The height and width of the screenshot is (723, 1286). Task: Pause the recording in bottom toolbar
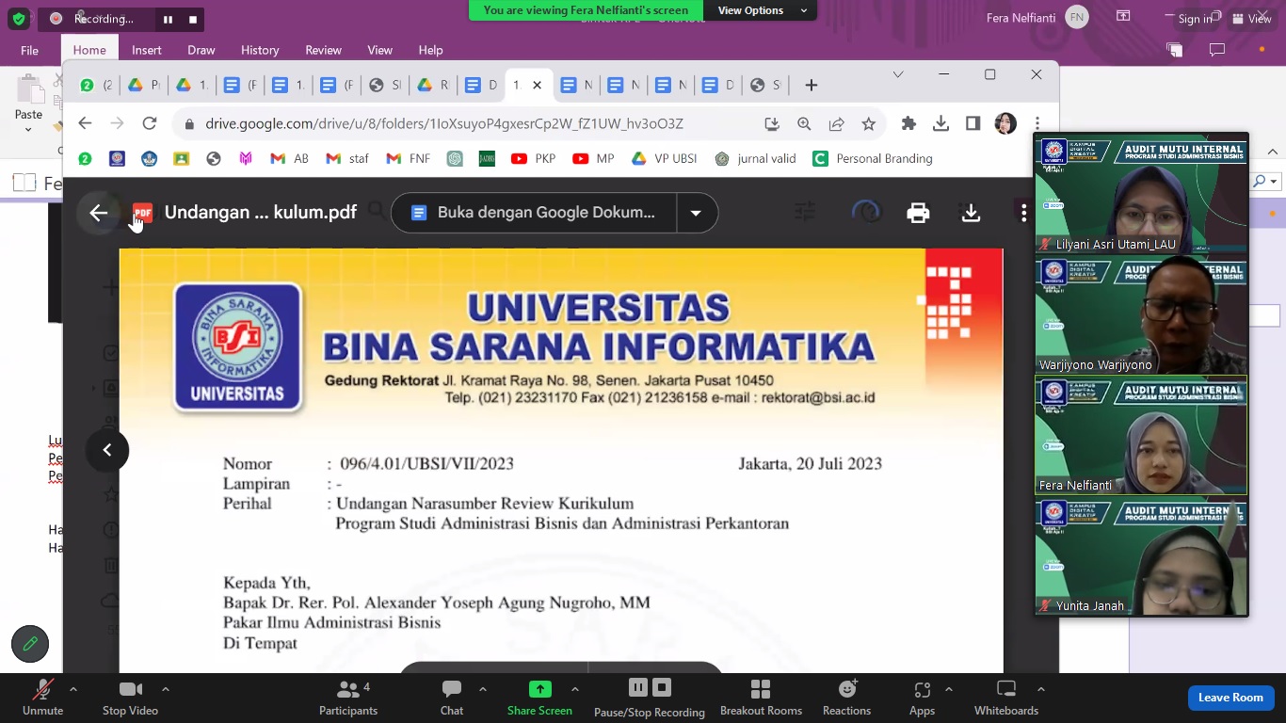[638, 687]
